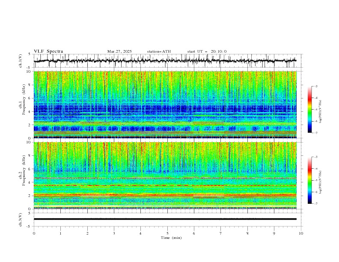This screenshot has width=339, height=262.
Task: Click the ch.1 waveform trace panel
Action: (x=168, y=61)
